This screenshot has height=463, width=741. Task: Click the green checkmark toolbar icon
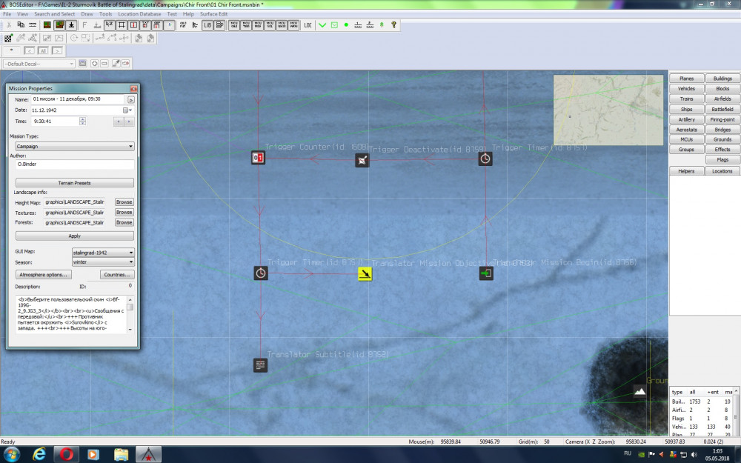click(322, 25)
